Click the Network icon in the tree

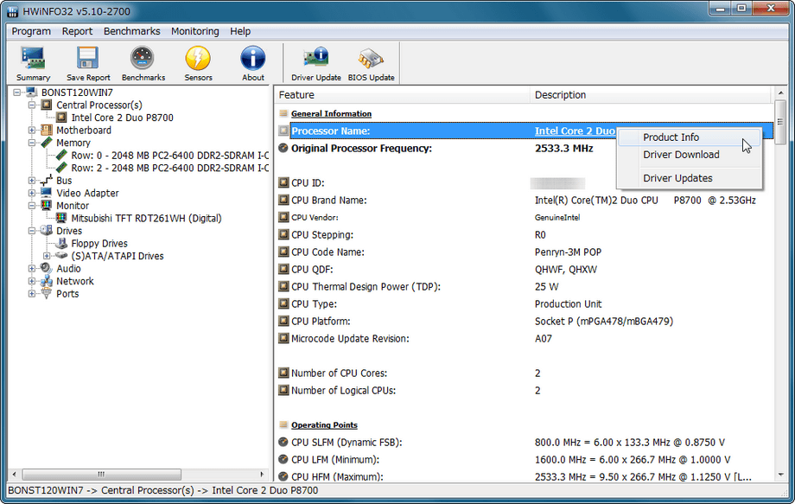[x=47, y=282]
